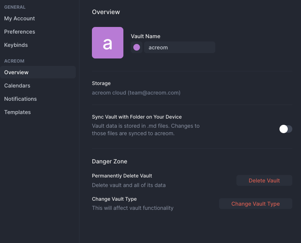Screen dimensions: 301x243
Task: Toggle Sync Vault with Folder switch
Action: [x=286, y=129]
